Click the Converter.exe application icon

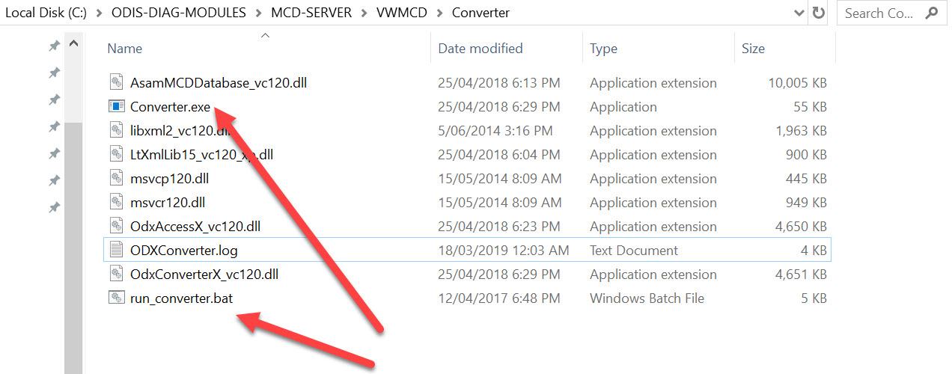[x=116, y=107]
